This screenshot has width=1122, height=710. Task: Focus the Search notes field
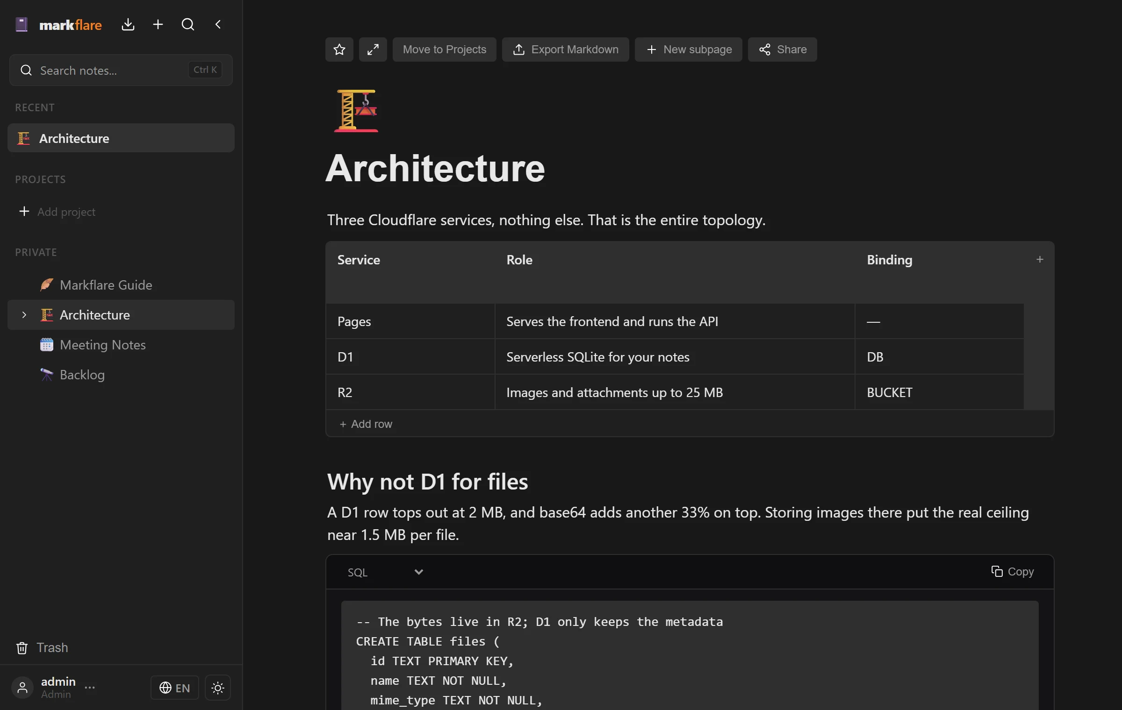pos(121,70)
